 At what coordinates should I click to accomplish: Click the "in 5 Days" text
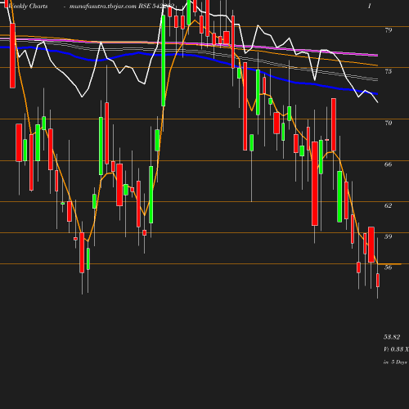pyautogui.click(x=395, y=362)
